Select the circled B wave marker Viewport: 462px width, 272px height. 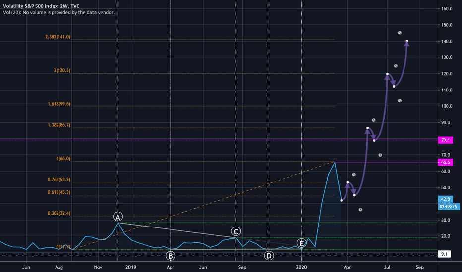(171, 256)
